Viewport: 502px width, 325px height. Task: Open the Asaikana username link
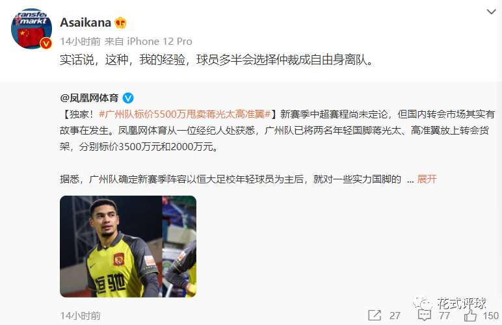[85, 23]
